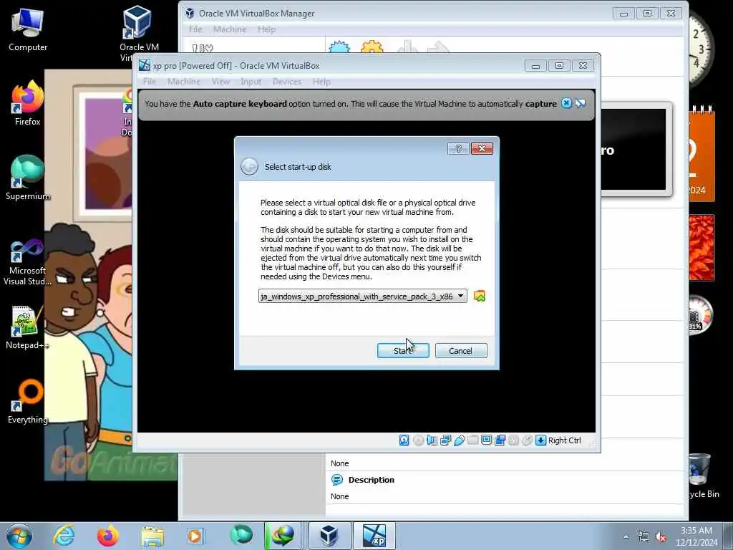733x550 pixels.
Task: Open File menu in VirtualBox Manager
Action: tap(195, 29)
